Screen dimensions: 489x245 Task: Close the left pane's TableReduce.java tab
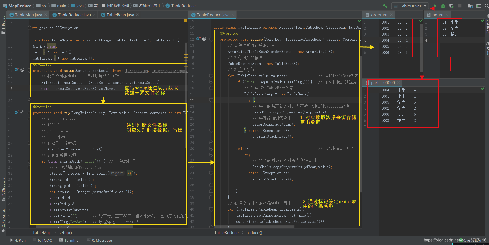pos(94,15)
